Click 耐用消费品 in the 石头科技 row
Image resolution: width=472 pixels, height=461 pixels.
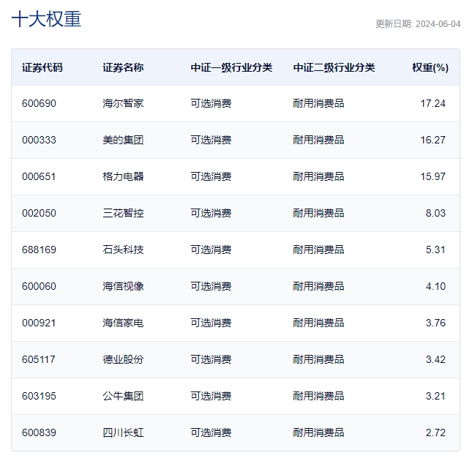click(x=319, y=250)
